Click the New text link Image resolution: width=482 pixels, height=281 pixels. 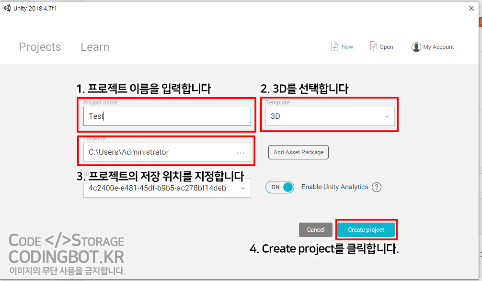click(347, 47)
